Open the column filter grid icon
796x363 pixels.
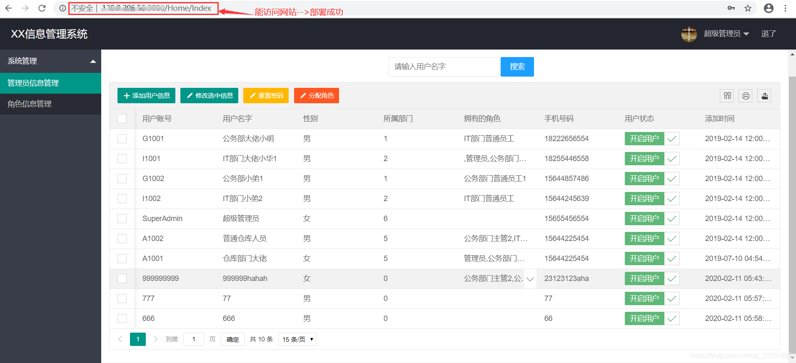(x=727, y=96)
